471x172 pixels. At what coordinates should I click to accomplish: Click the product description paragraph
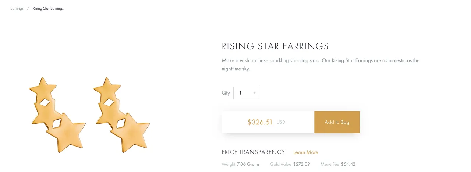[x=321, y=64]
